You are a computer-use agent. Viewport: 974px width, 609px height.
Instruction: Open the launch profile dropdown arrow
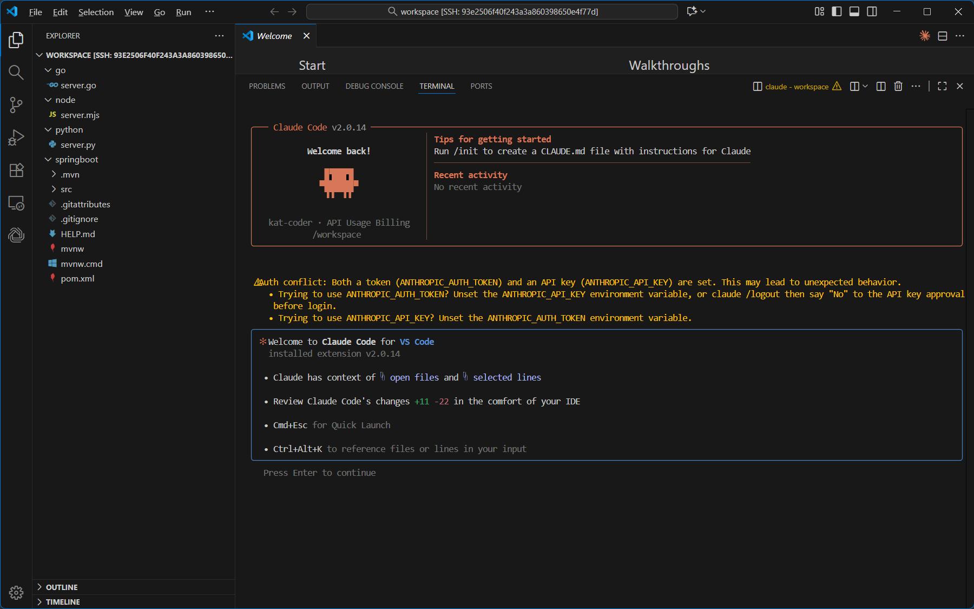click(x=865, y=86)
